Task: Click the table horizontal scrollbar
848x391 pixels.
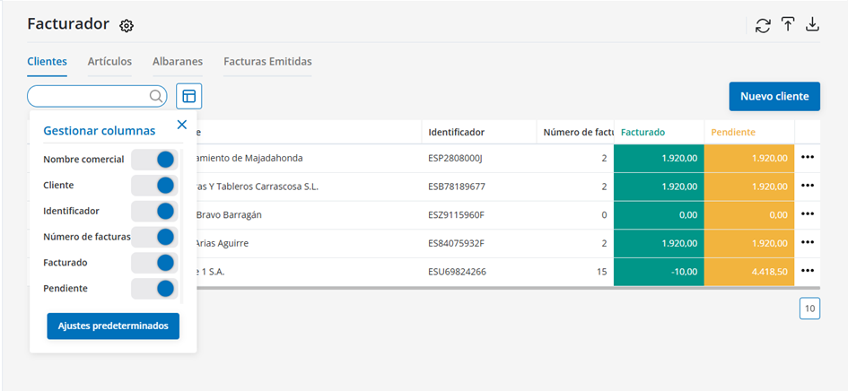Action: [509, 288]
